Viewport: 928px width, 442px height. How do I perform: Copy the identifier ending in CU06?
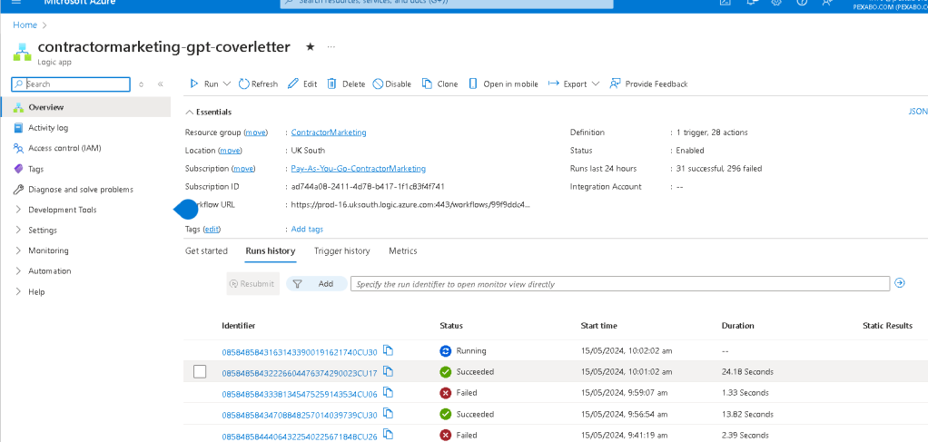[389, 392]
